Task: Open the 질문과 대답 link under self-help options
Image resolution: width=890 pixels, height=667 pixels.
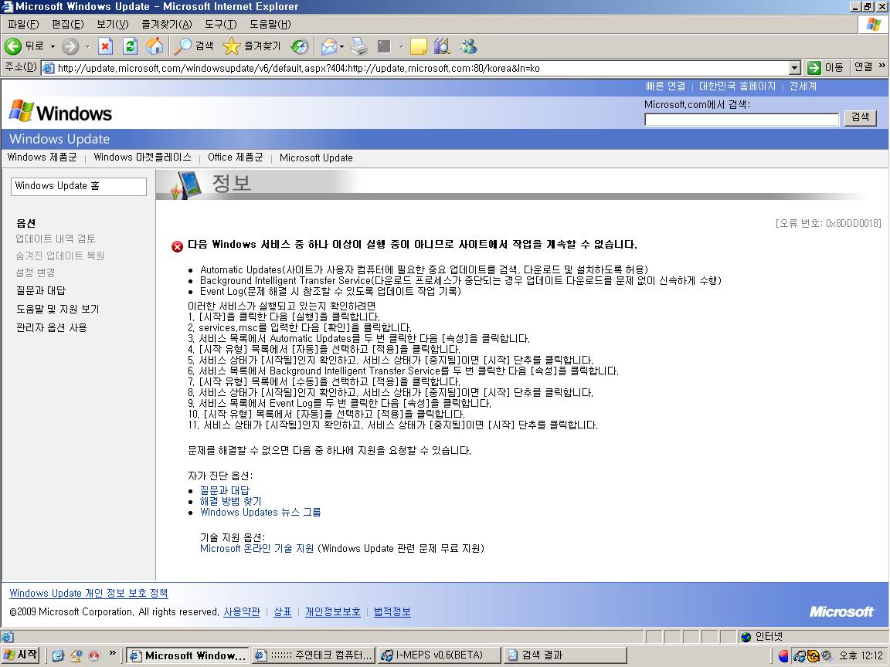Action: point(225,491)
